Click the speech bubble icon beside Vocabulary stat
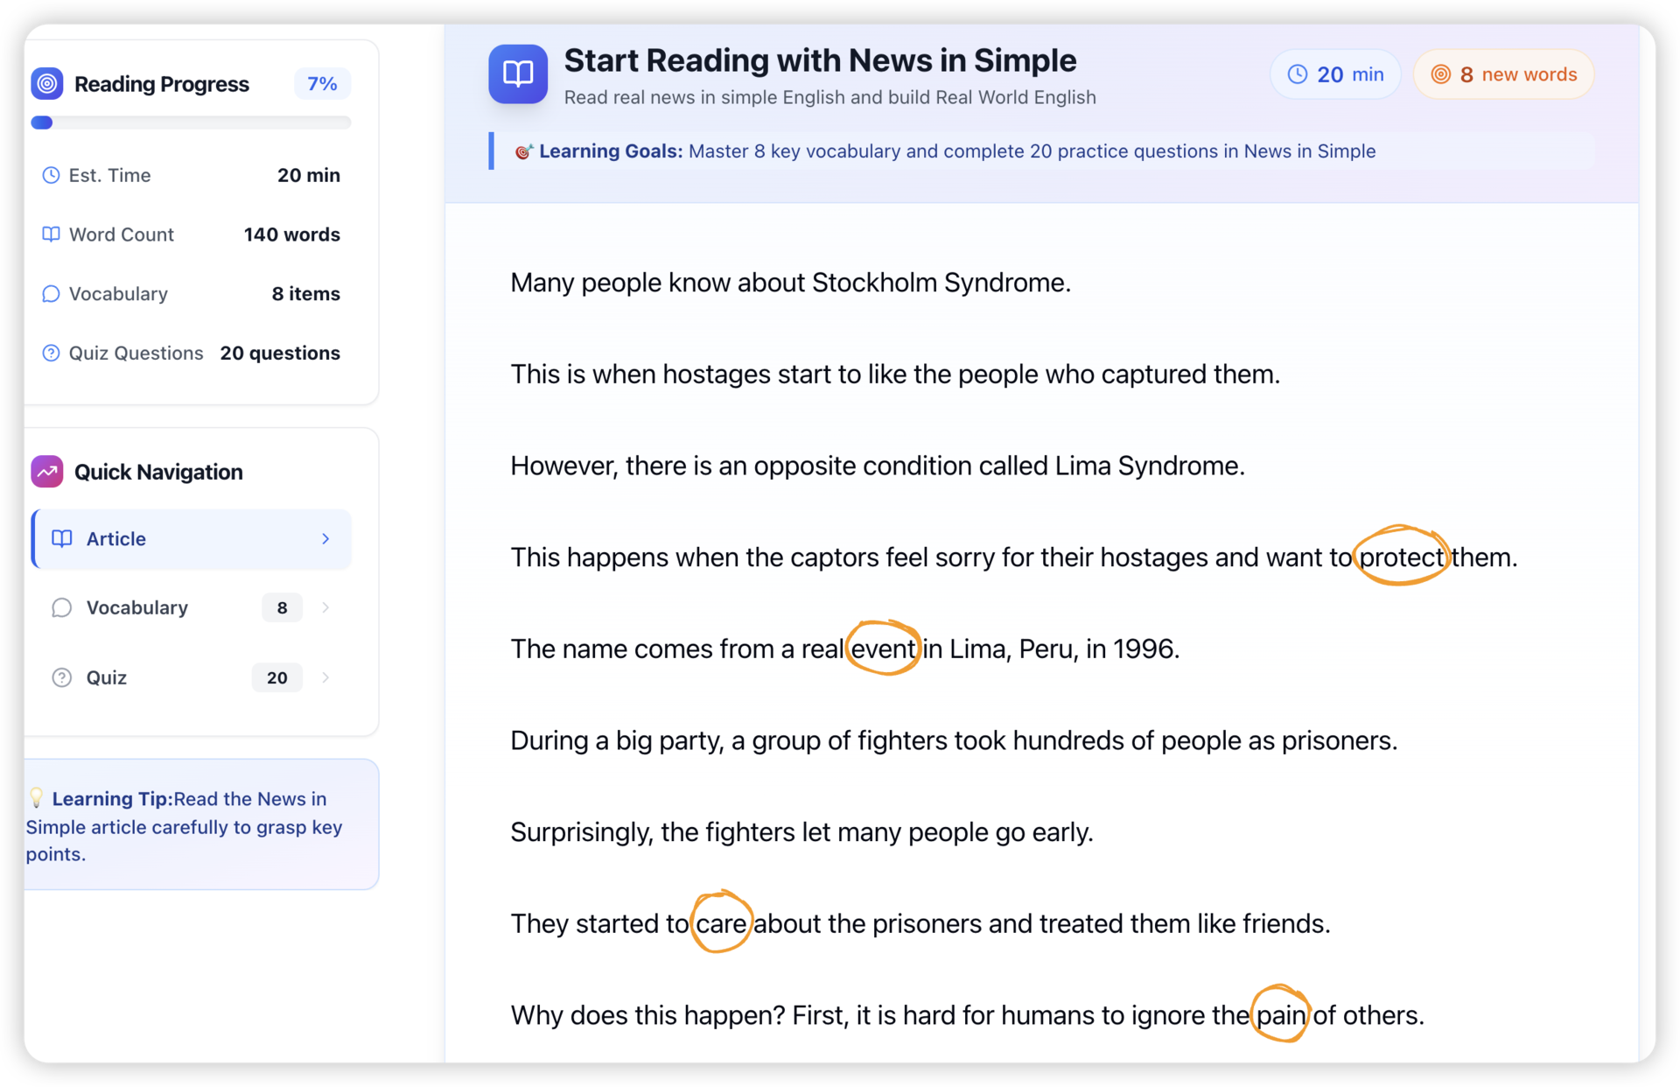Image resolution: width=1680 pixels, height=1087 pixels. coord(51,294)
